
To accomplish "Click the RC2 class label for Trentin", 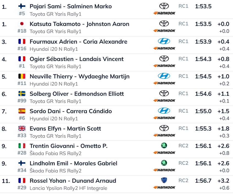I will tap(183, 145).
